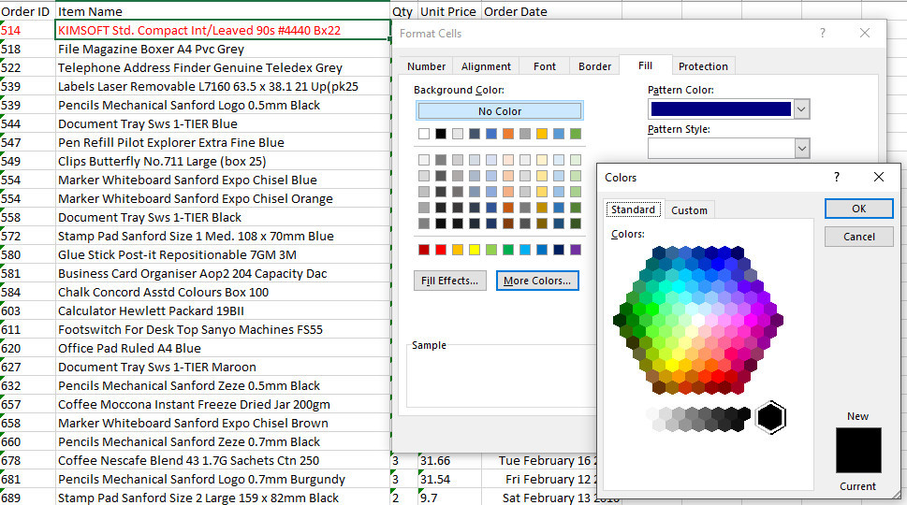This screenshot has width=907, height=505.
Task: Select Order ID cell 603
Action: [x=27, y=310]
